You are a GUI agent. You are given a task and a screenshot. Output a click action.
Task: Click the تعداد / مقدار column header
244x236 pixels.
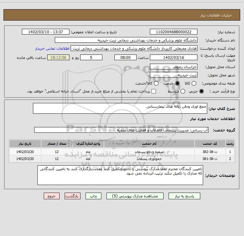57,144
